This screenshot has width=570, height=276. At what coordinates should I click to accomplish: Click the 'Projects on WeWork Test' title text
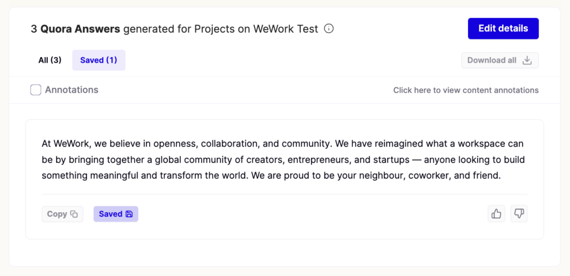[256, 29]
